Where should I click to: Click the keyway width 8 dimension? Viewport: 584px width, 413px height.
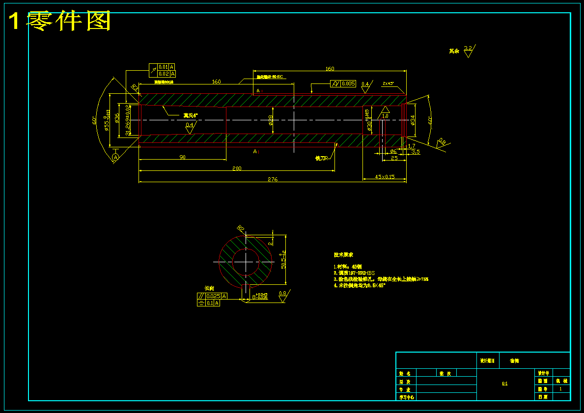[260, 297]
